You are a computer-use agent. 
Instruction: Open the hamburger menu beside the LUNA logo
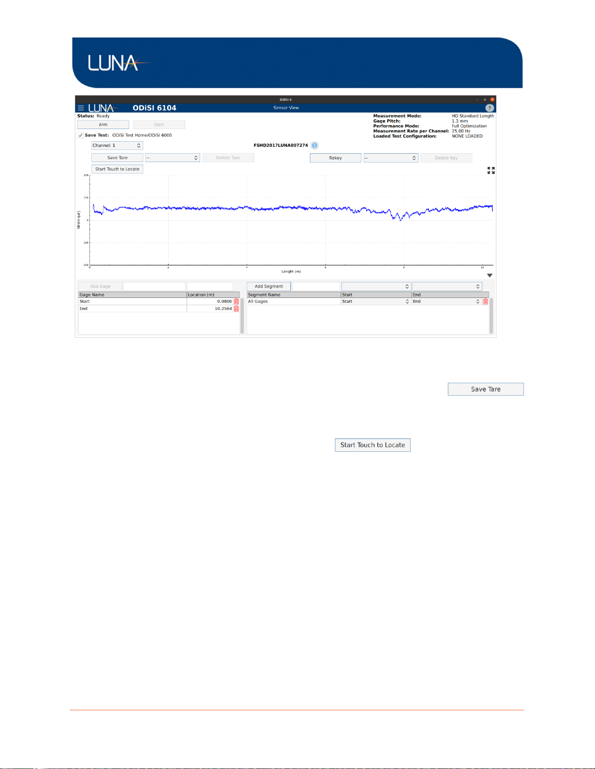pyautogui.click(x=81, y=108)
